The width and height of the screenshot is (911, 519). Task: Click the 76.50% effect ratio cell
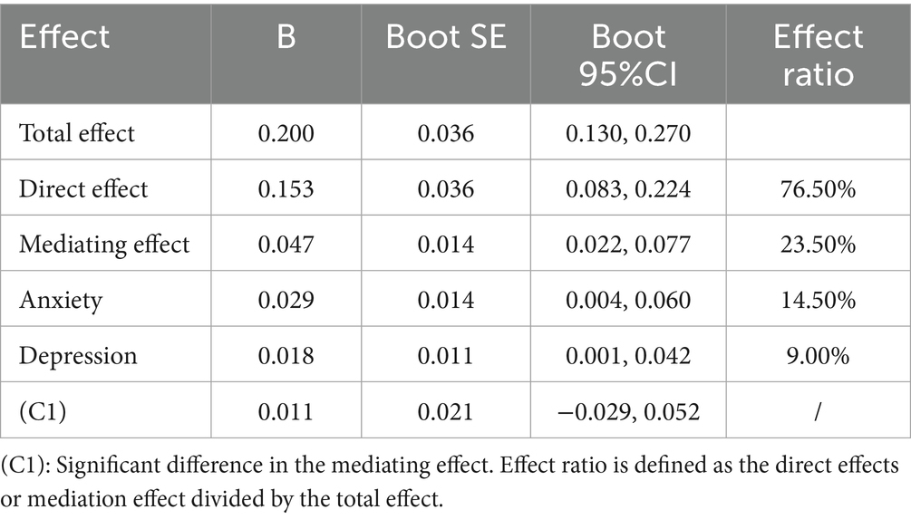pos(818,189)
